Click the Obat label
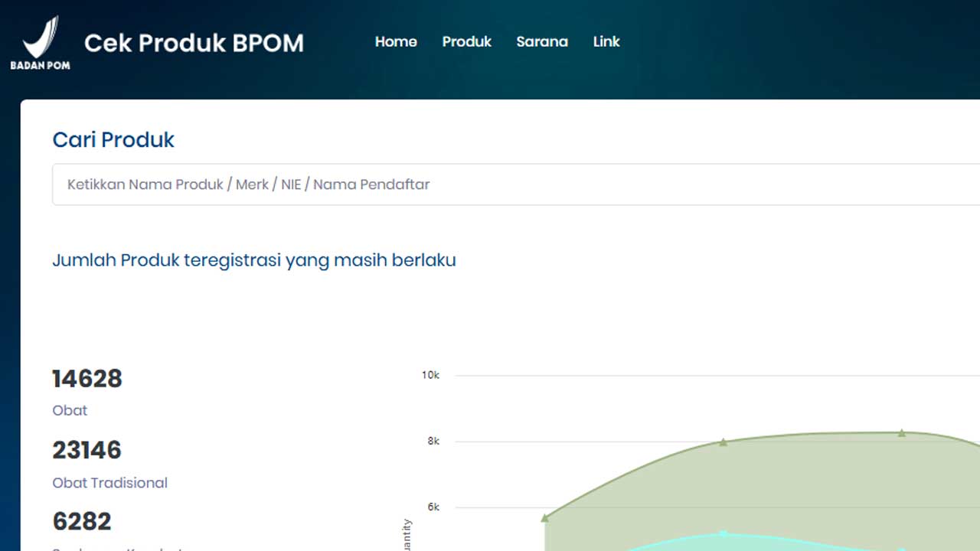This screenshot has width=980, height=551. pos(70,411)
